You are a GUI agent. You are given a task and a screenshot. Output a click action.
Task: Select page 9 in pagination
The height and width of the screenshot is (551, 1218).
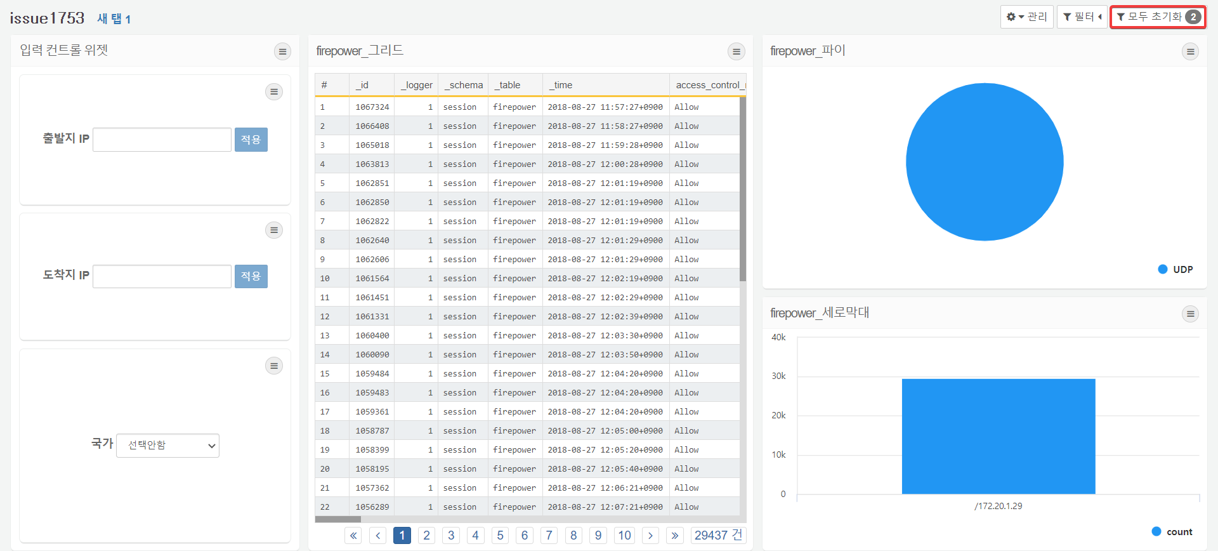coord(598,535)
